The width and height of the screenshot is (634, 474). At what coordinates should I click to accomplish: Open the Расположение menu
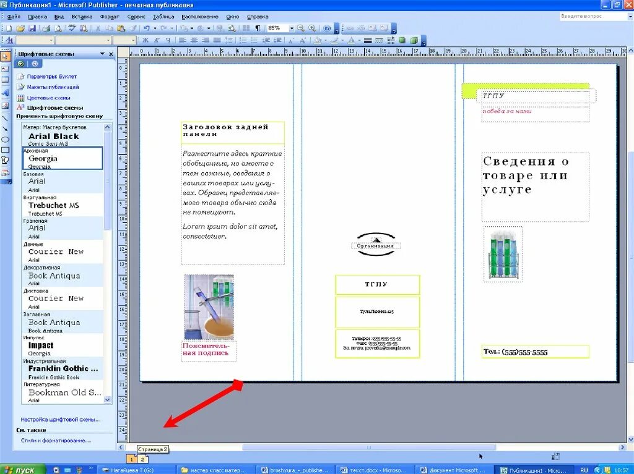click(200, 17)
